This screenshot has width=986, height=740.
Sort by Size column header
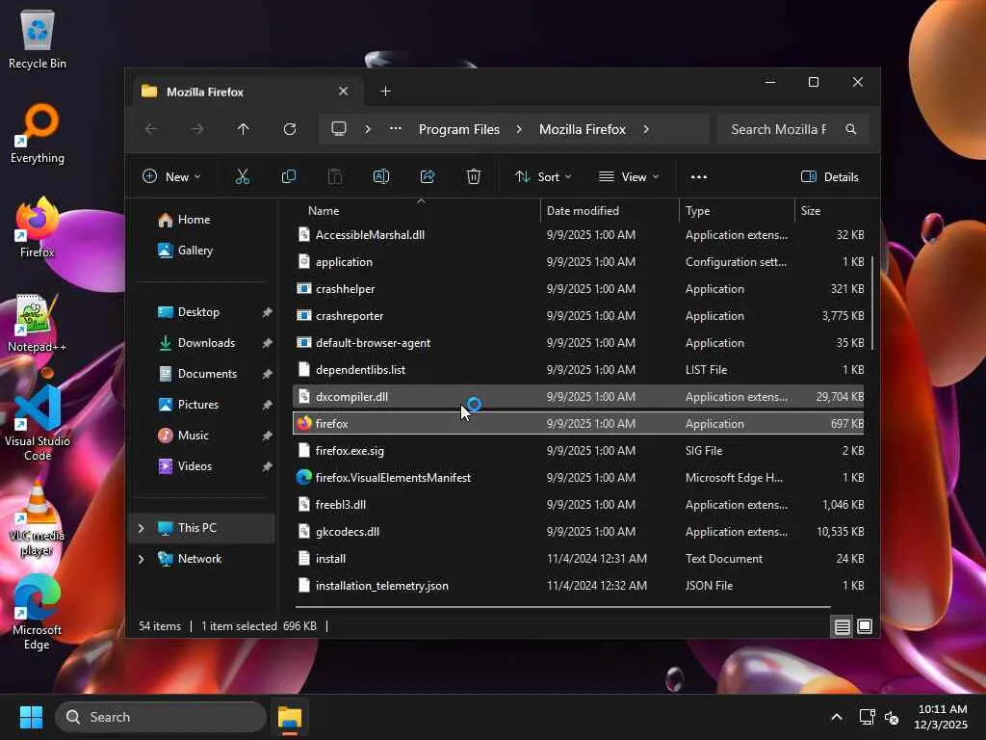pos(831,211)
